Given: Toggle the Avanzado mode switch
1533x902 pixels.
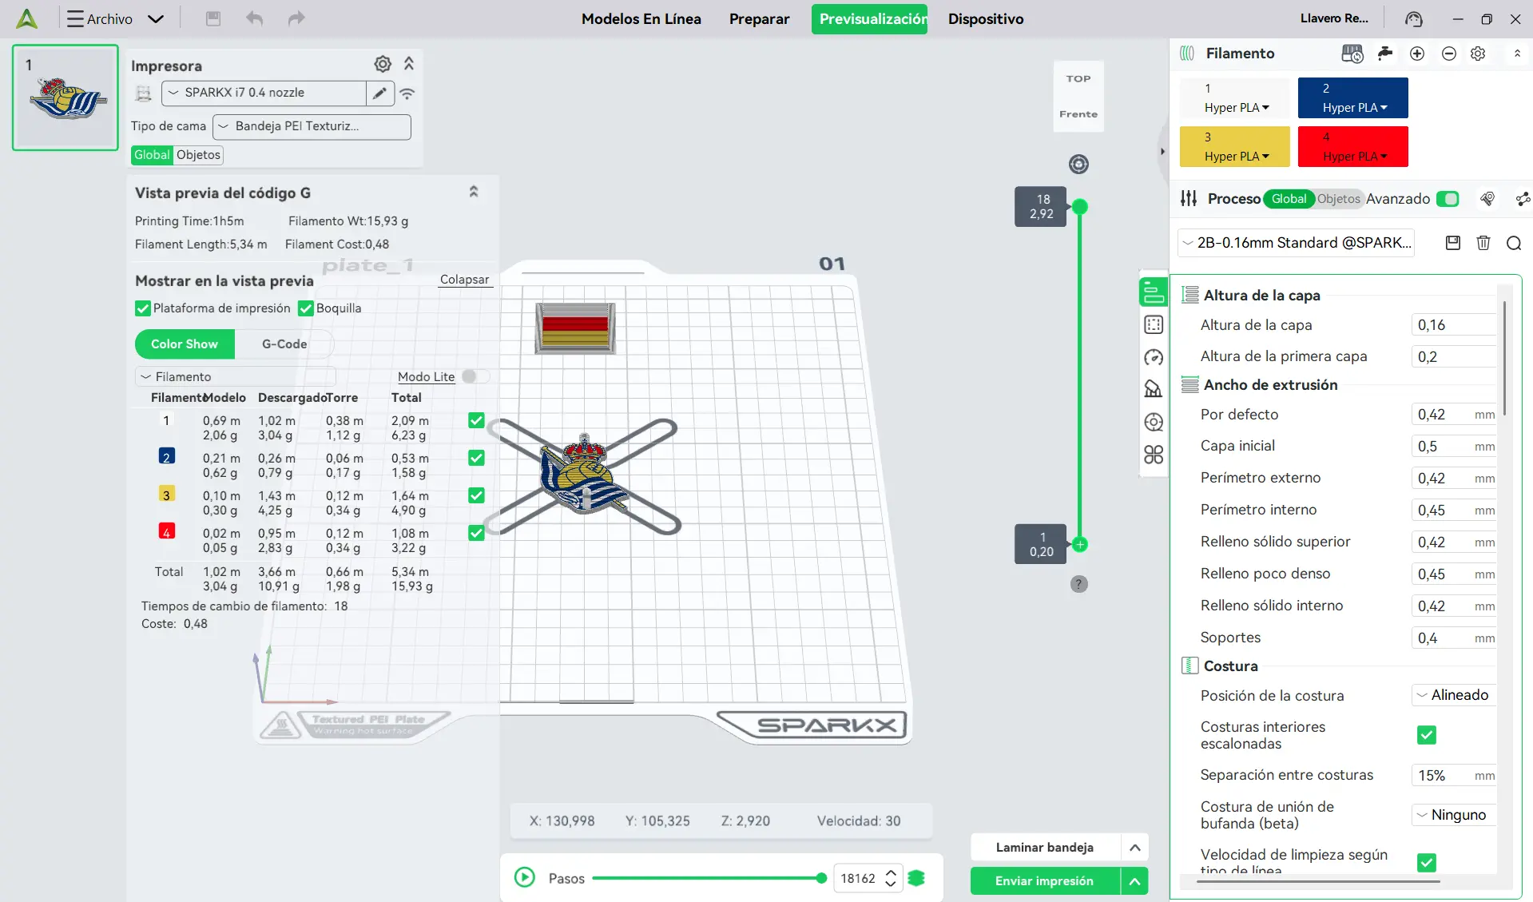Looking at the screenshot, I should pyautogui.click(x=1448, y=199).
